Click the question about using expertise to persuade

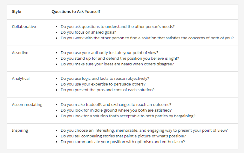[x=103, y=84]
